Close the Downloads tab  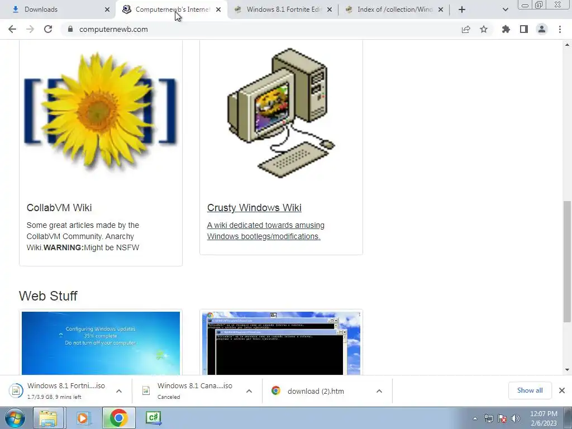pyautogui.click(x=107, y=9)
